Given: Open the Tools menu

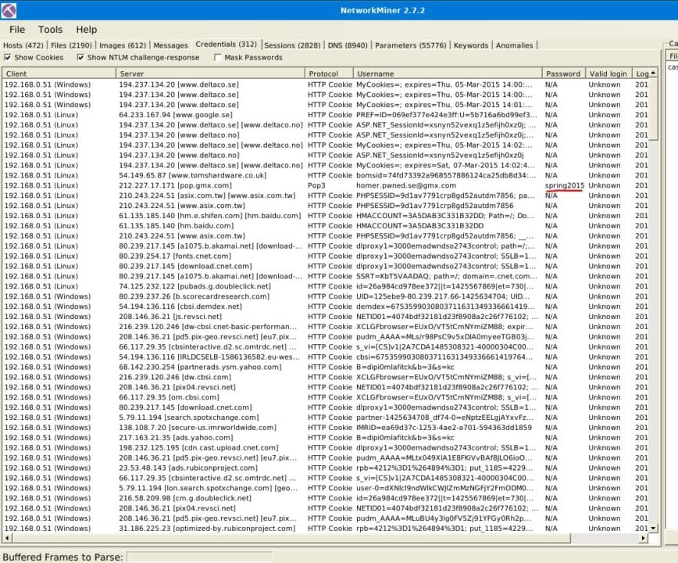Looking at the screenshot, I should pyautogui.click(x=50, y=29).
